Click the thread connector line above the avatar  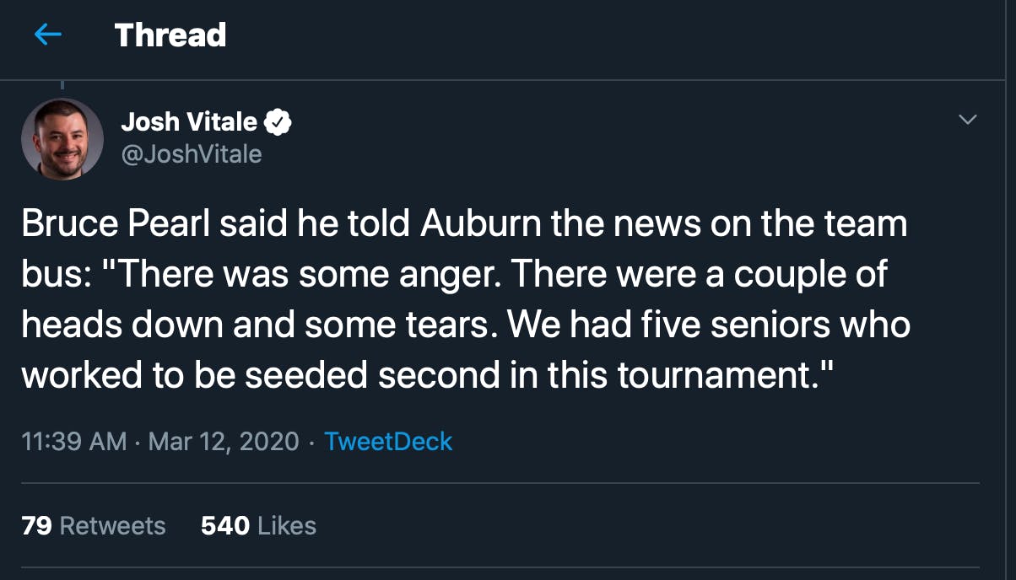click(62, 85)
